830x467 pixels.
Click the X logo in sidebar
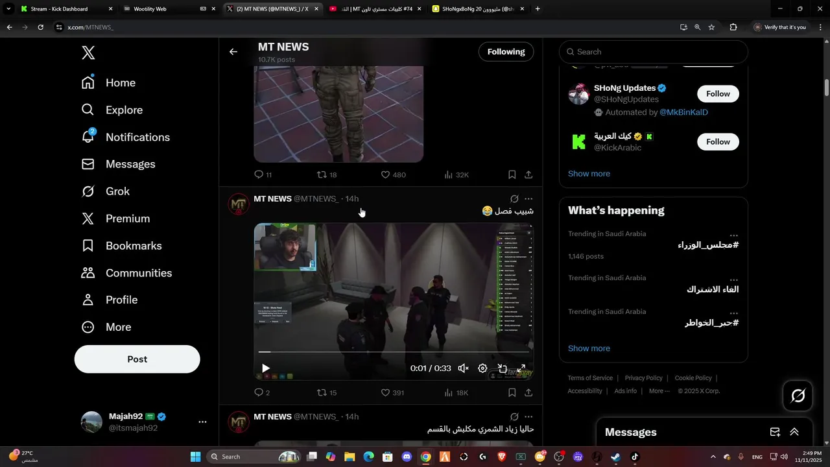[88, 53]
